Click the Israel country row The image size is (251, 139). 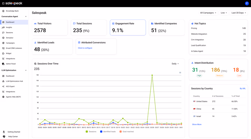tap(218, 116)
